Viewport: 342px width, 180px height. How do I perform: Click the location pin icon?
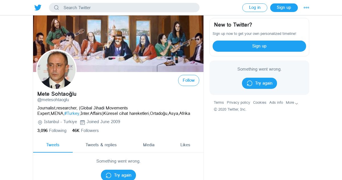tap(40, 122)
